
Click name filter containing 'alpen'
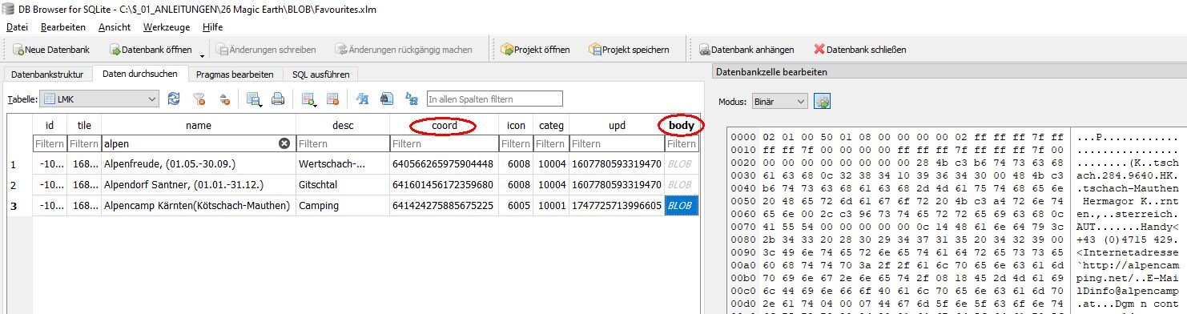coord(198,144)
